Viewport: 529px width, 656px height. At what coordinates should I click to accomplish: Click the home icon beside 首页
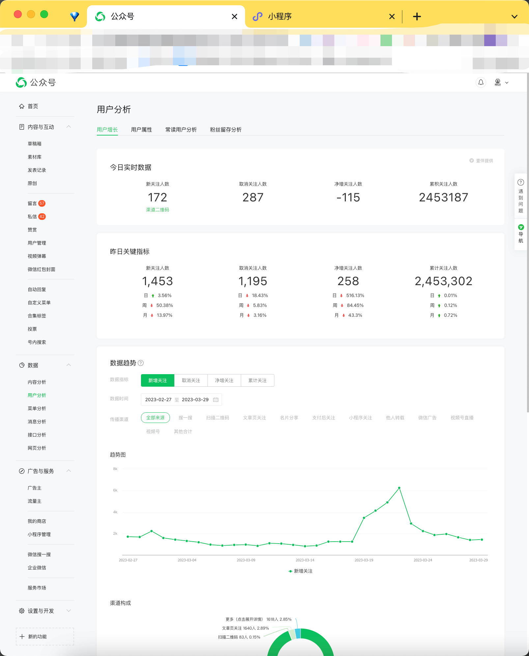22,106
